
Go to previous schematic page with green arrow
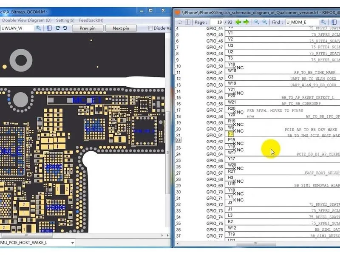(x=238, y=22)
